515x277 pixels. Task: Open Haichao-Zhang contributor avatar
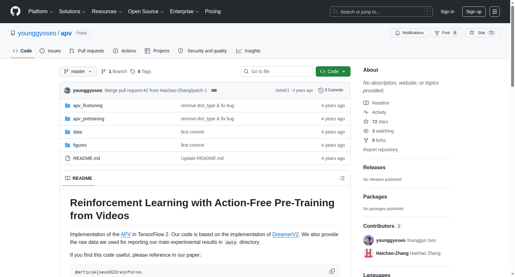pyautogui.click(x=369, y=253)
